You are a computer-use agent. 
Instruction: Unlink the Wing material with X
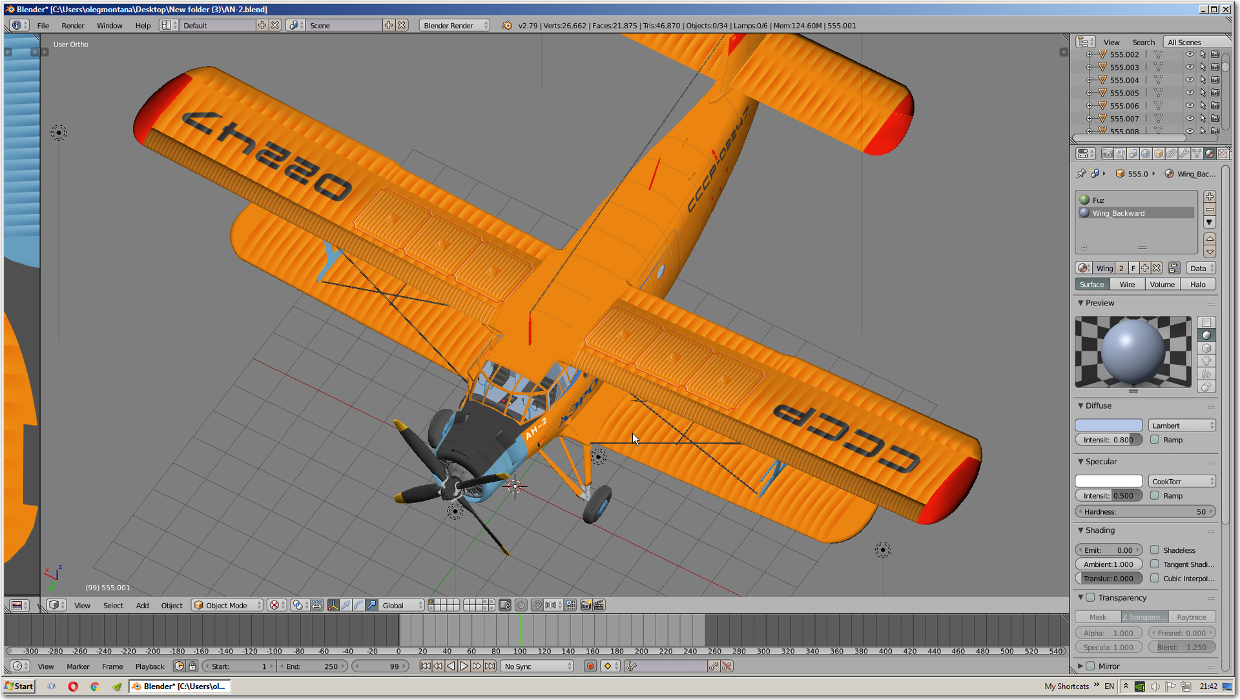pos(1157,268)
